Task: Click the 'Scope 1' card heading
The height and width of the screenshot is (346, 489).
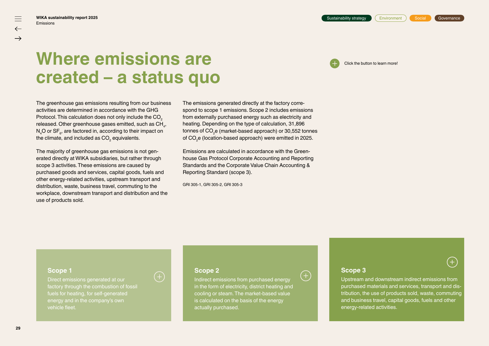Action: 60,270
